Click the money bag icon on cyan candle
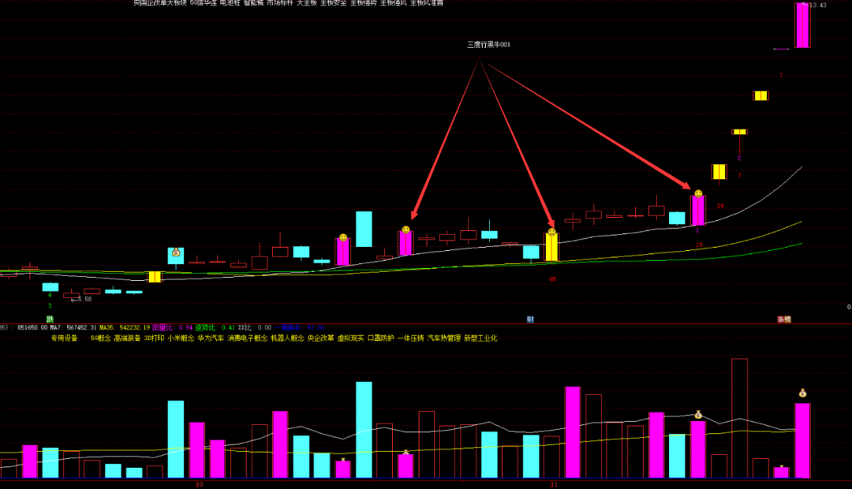 (175, 252)
